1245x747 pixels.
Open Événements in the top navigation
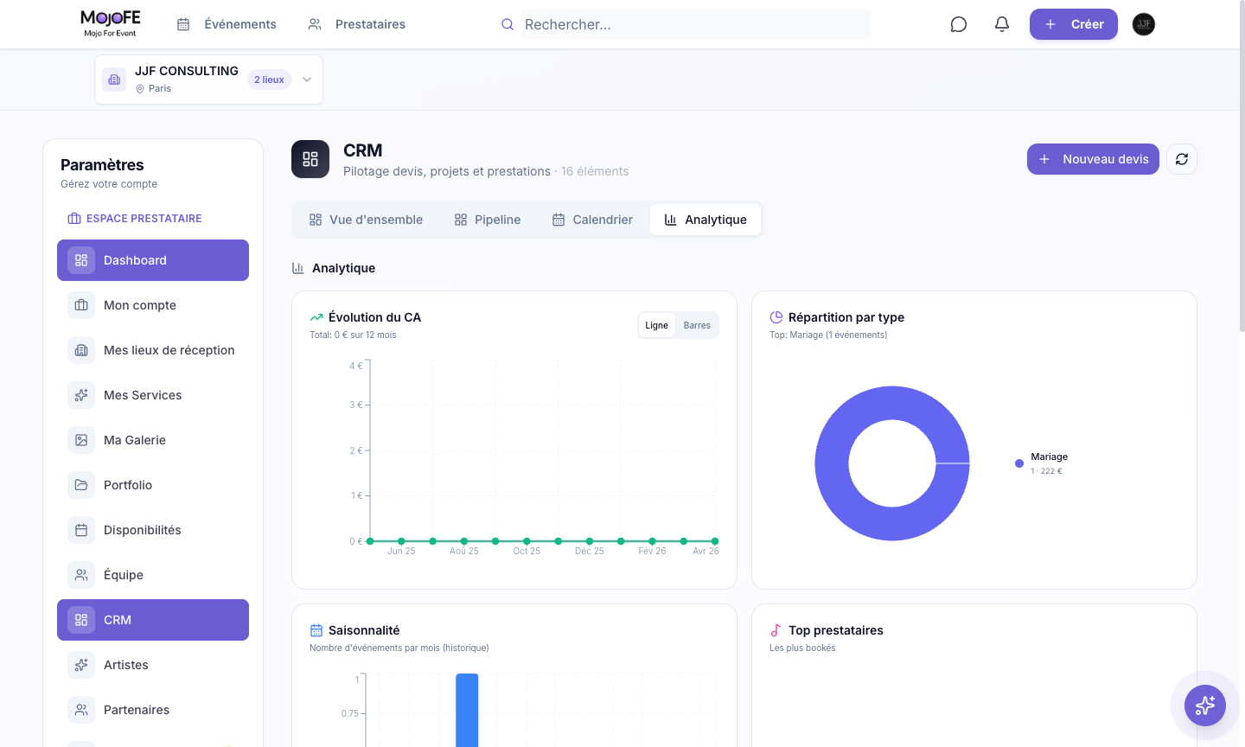coord(227,24)
